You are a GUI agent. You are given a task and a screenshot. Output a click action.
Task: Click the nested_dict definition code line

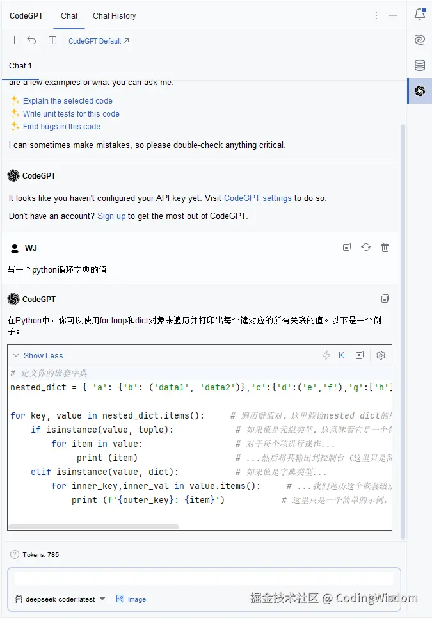click(x=201, y=387)
